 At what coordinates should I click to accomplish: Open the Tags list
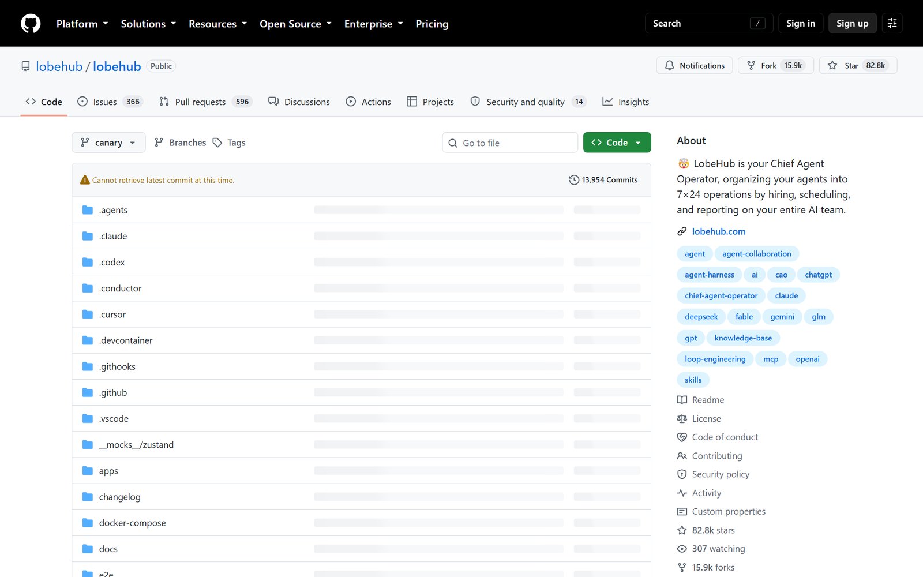[x=230, y=143]
